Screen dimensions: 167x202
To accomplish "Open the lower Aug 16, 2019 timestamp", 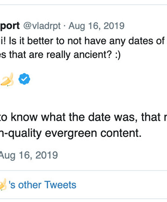I will pos(29,155).
